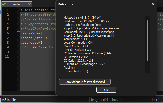Screen dimensions: 163x103
Task: Click the 'Current ANSI codepage : 1252' line
Action: pyautogui.click(x=84, y=64)
